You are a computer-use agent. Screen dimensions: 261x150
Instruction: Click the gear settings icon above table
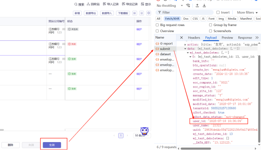click(149, 13)
